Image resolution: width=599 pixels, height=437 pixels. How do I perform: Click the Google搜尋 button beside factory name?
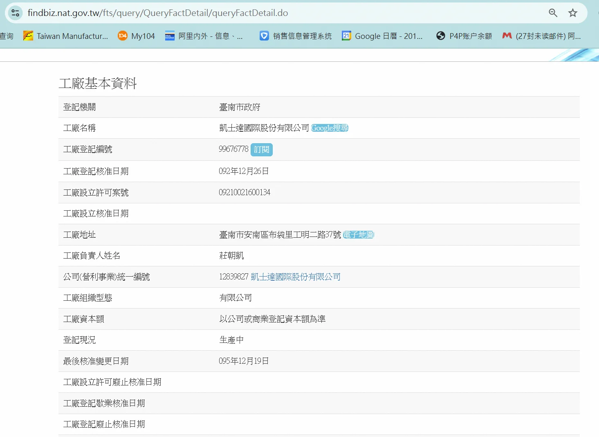pyautogui.click(x=330, y=128)
